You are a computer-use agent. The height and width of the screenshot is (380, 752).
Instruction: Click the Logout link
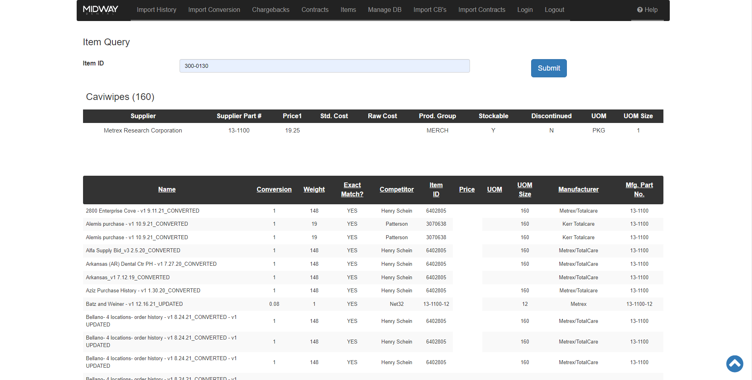click(554, 10)
